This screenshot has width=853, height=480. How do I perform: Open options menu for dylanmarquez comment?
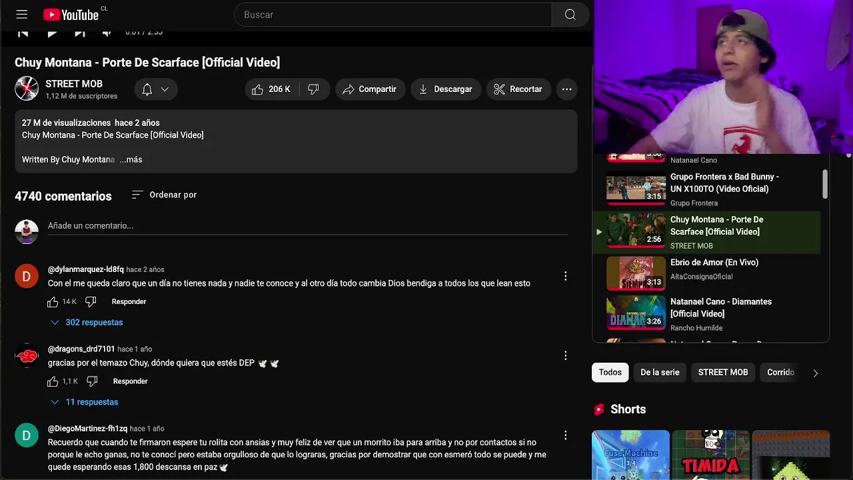pyautogui.click(x=566, y=276)
